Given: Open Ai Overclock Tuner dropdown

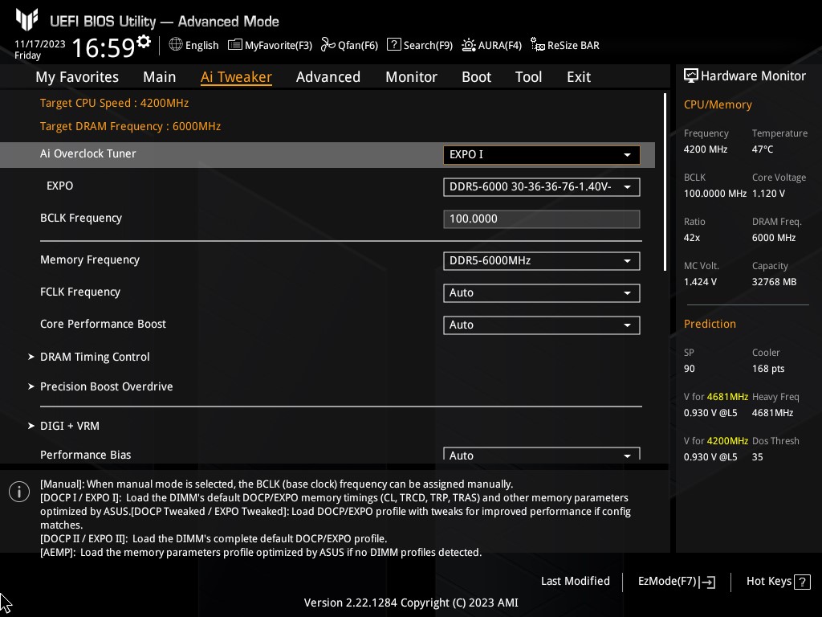Looking at the screenshot, I should pos(542,155).
